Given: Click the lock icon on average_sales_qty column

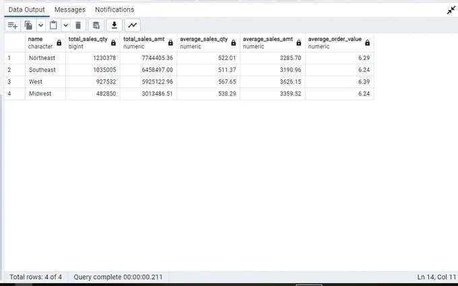Looking at the screenshot, I should (234, 43).
